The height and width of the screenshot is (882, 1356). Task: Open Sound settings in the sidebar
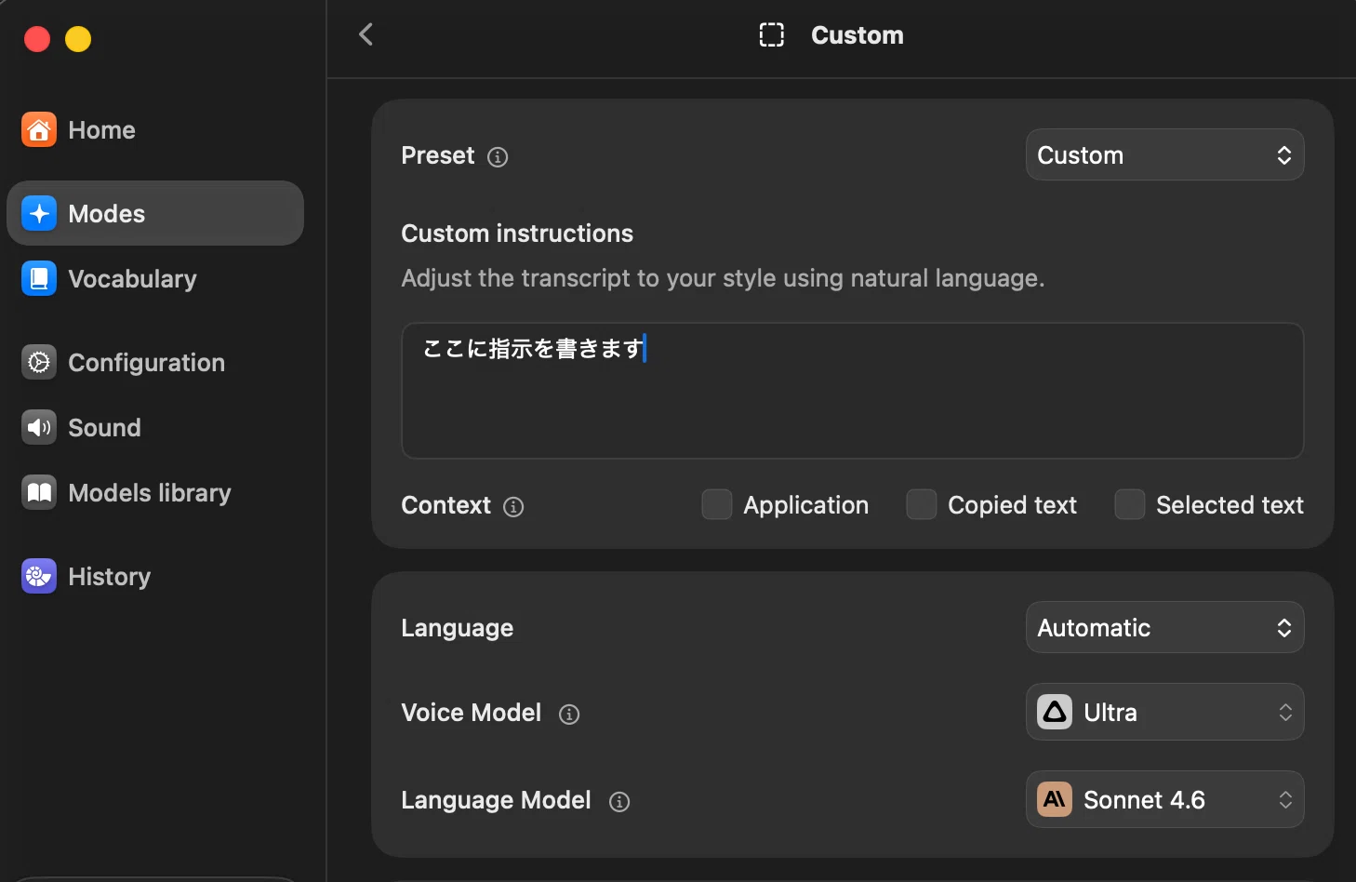click(155, 428)
